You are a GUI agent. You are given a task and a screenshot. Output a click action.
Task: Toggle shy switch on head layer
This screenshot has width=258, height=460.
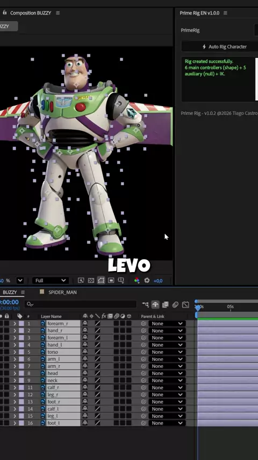tap(85, 373)
